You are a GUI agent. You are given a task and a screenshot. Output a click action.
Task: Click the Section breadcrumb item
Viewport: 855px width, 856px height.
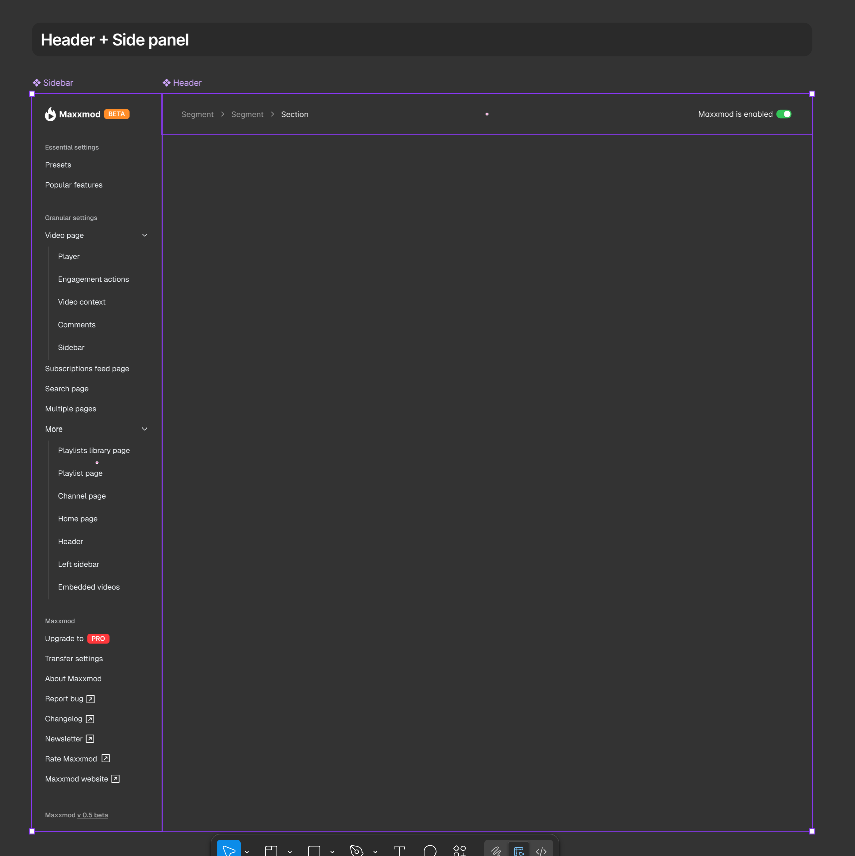[x=295, y=114]
